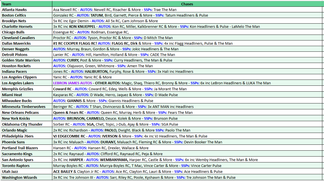Select the Los Angeles Lakers team name
The image size is (324, 181).
17,83
